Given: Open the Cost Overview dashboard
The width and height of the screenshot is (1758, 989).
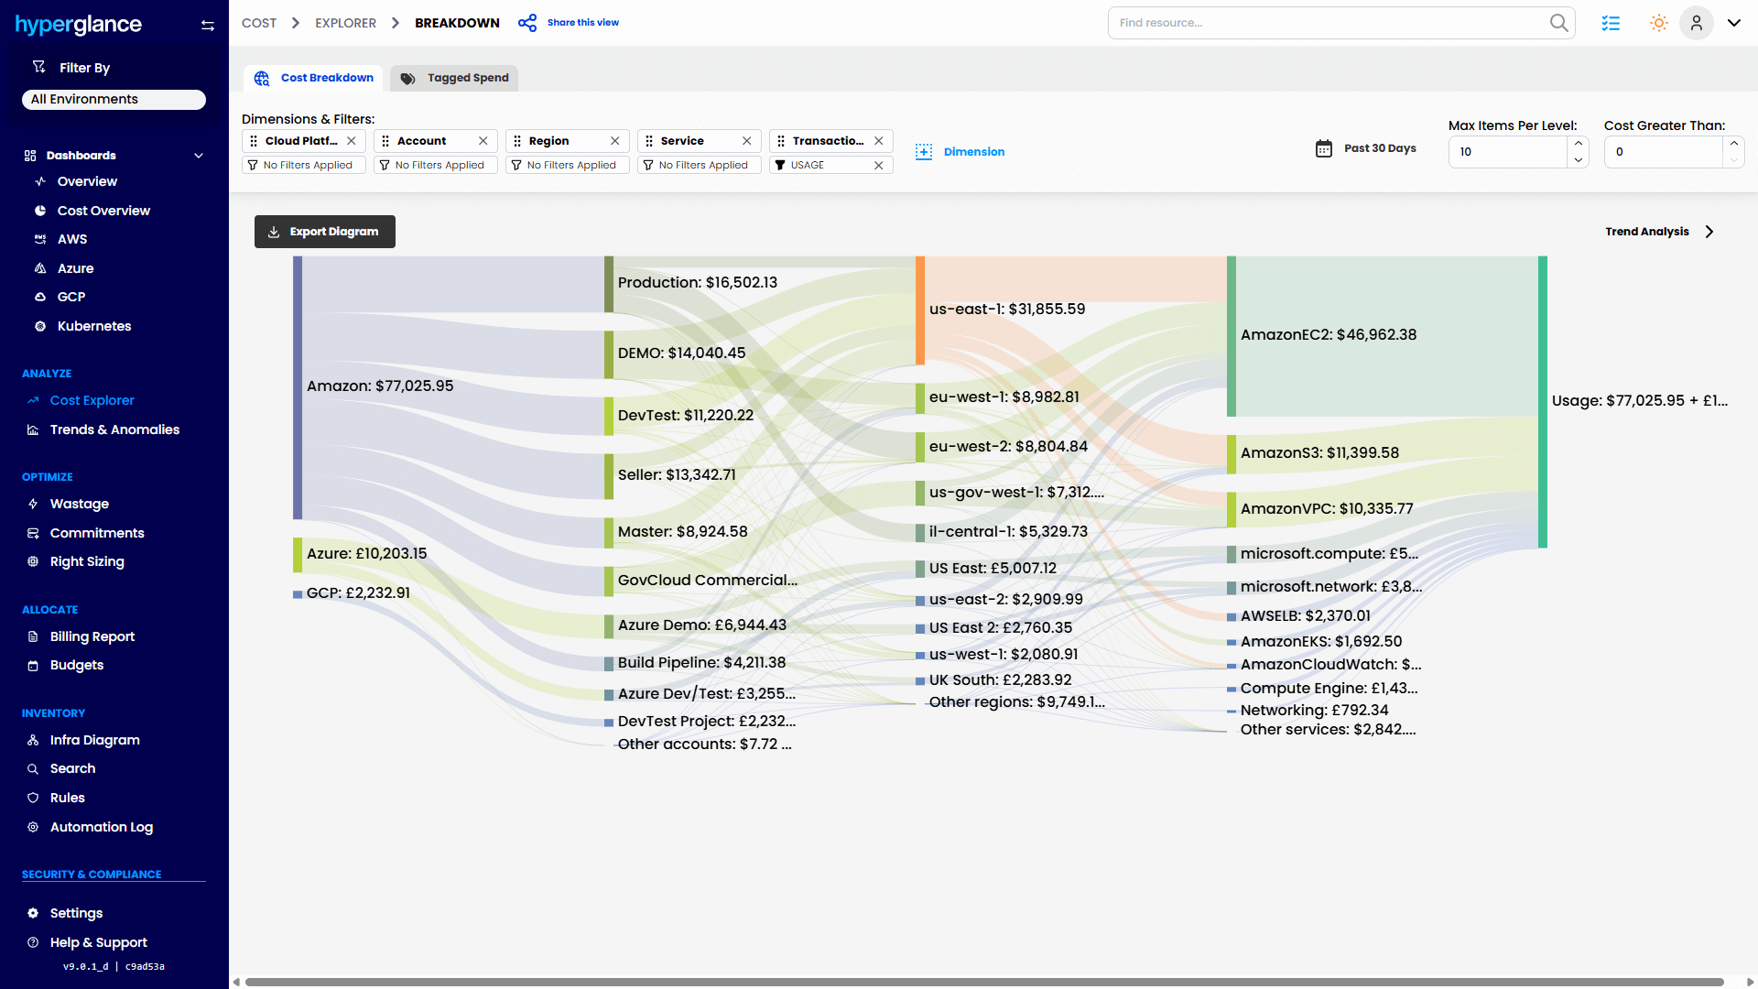Looking at the screenshot, I should click(103, 210).
